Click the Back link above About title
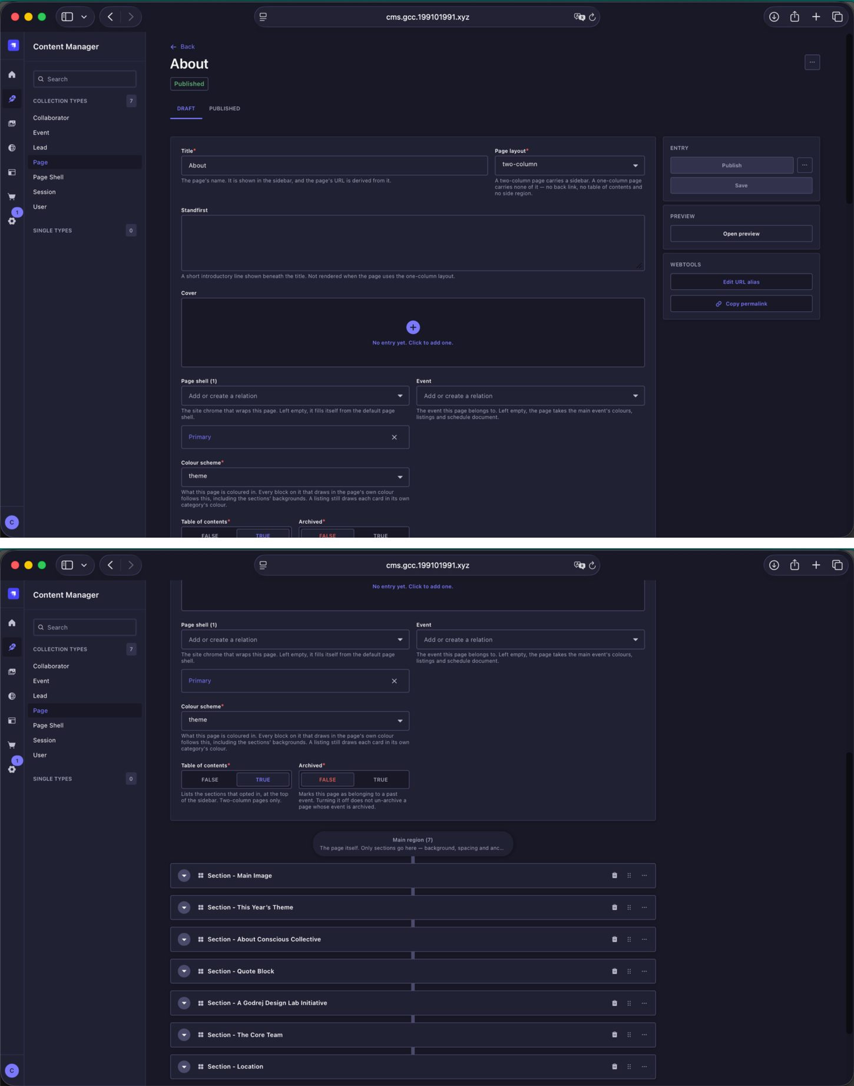The image size is (854, 1086). (183, 47)
